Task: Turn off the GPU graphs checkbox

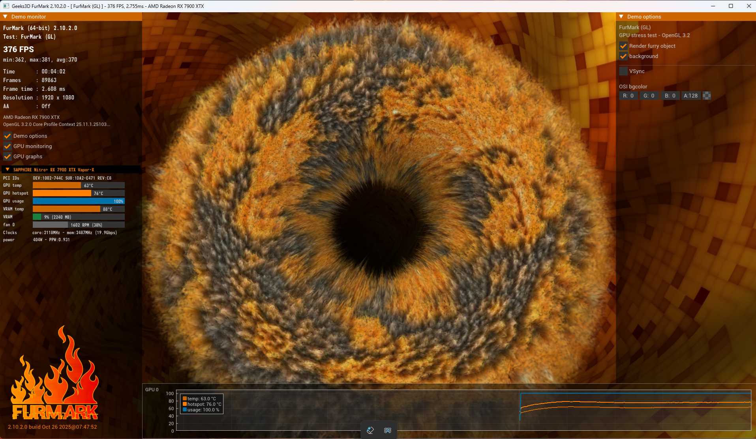Action: pyautogui.click(x=8, y=156)
